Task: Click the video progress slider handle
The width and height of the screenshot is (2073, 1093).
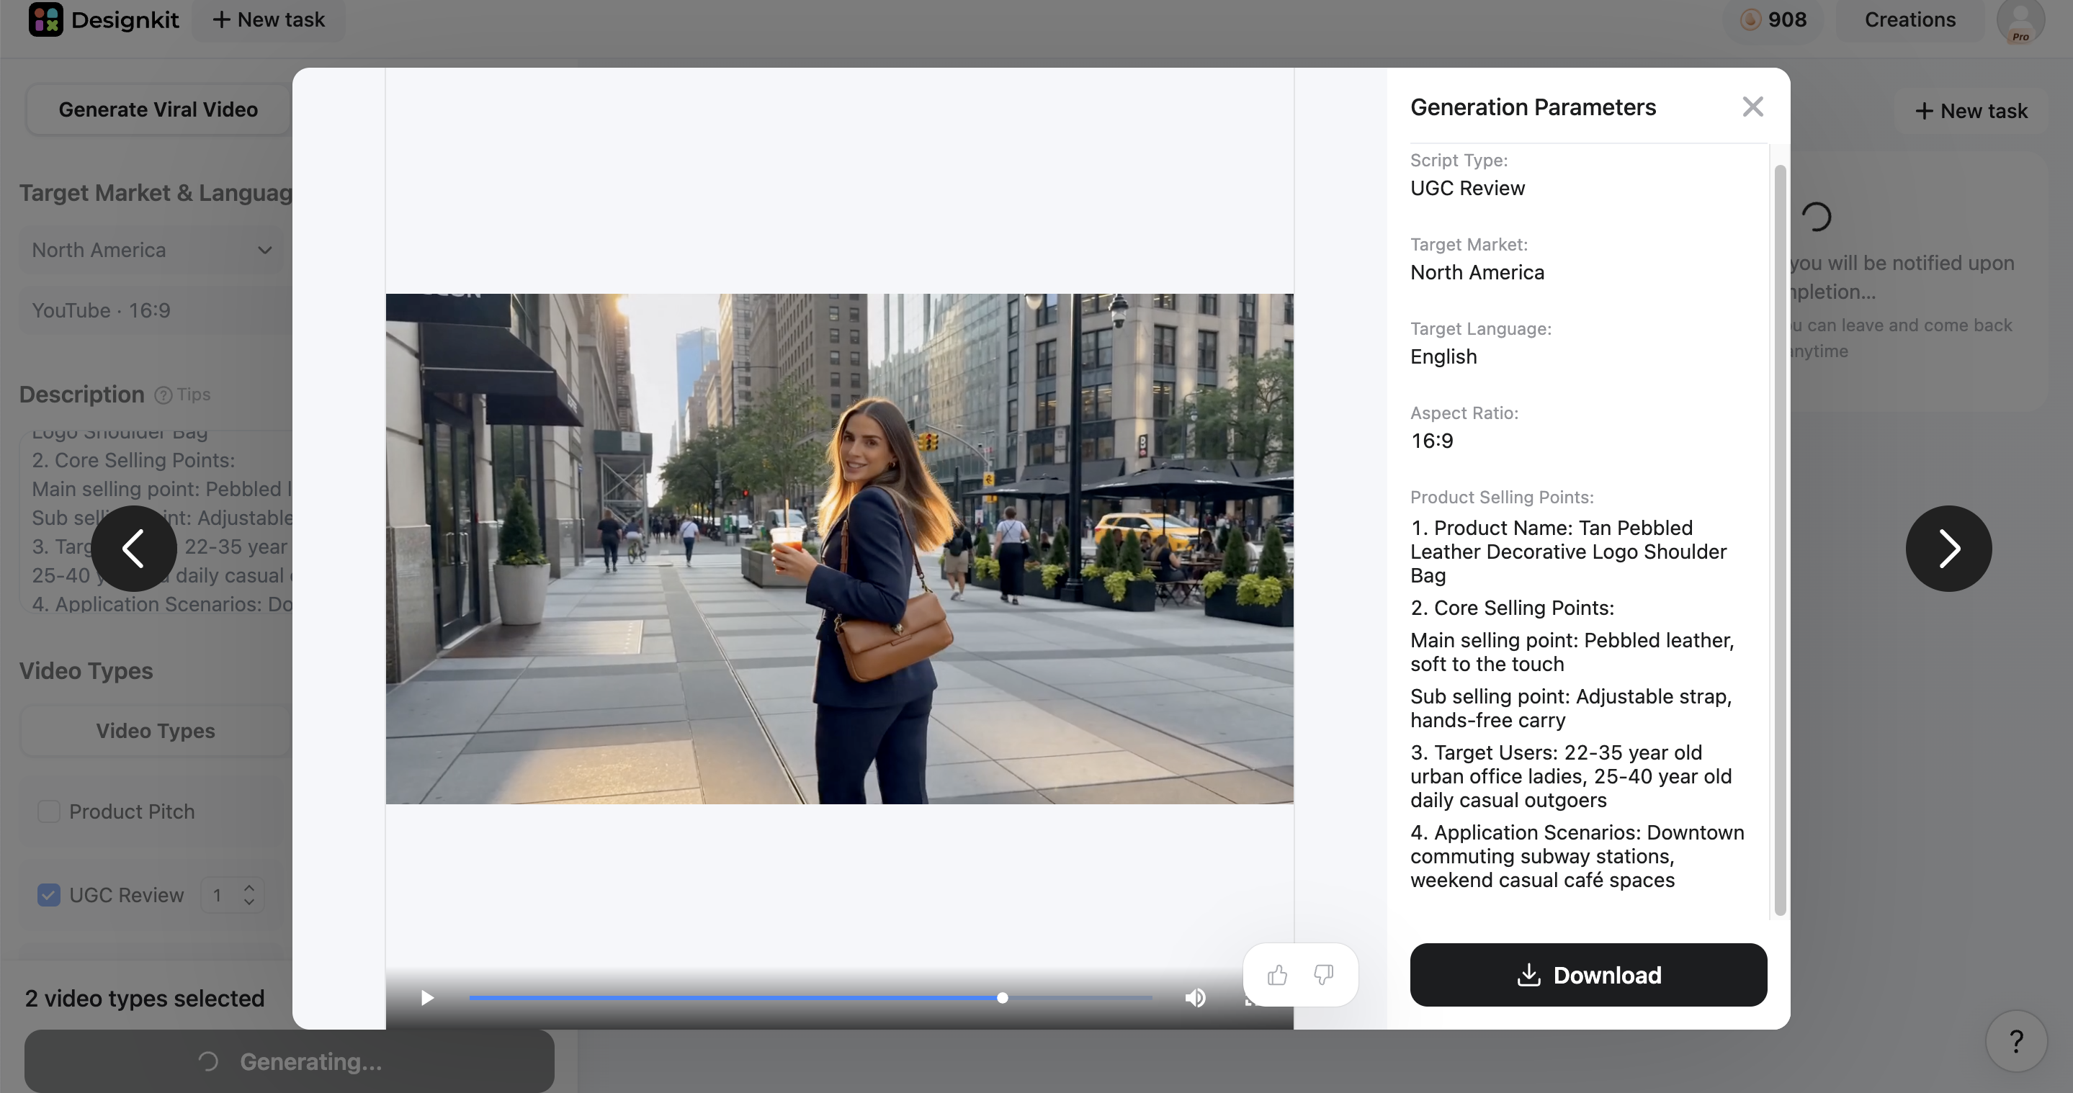Action: pyautogui.click(x=1002, y=997)
